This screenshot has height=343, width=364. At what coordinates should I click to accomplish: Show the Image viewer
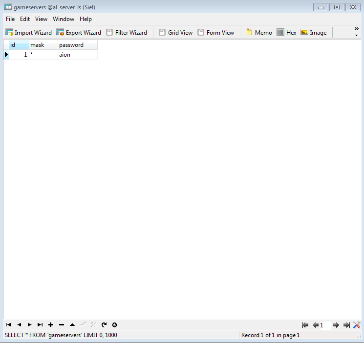tap(313, 33)
